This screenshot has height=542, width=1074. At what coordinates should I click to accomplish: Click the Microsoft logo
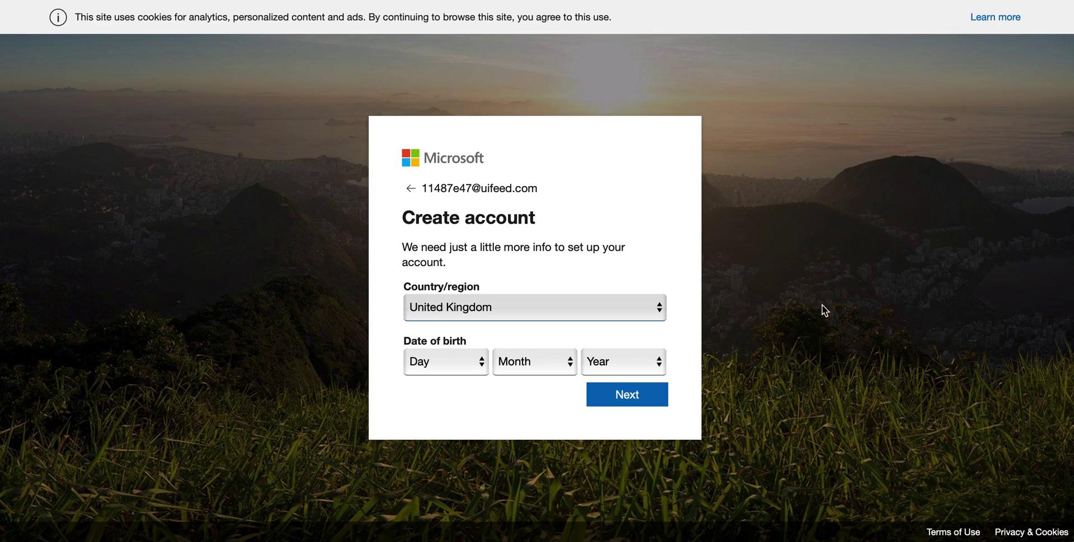click(442, 158)
